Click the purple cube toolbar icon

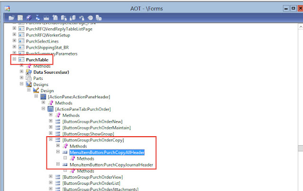click(29, 18)
